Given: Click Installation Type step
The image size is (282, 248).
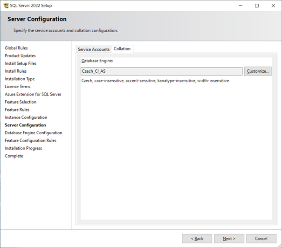Looking at the screenshot, I should pos(20,79).
